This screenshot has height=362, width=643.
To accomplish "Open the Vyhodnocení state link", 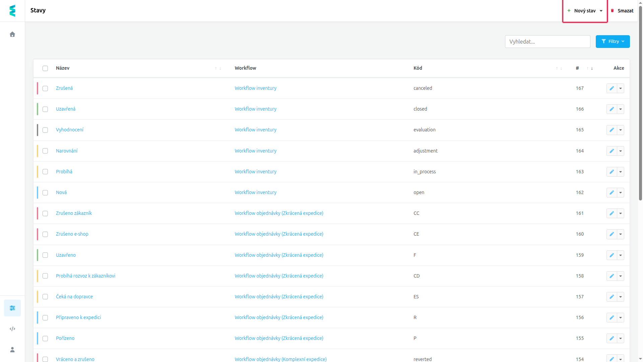I will coord(70,130).
